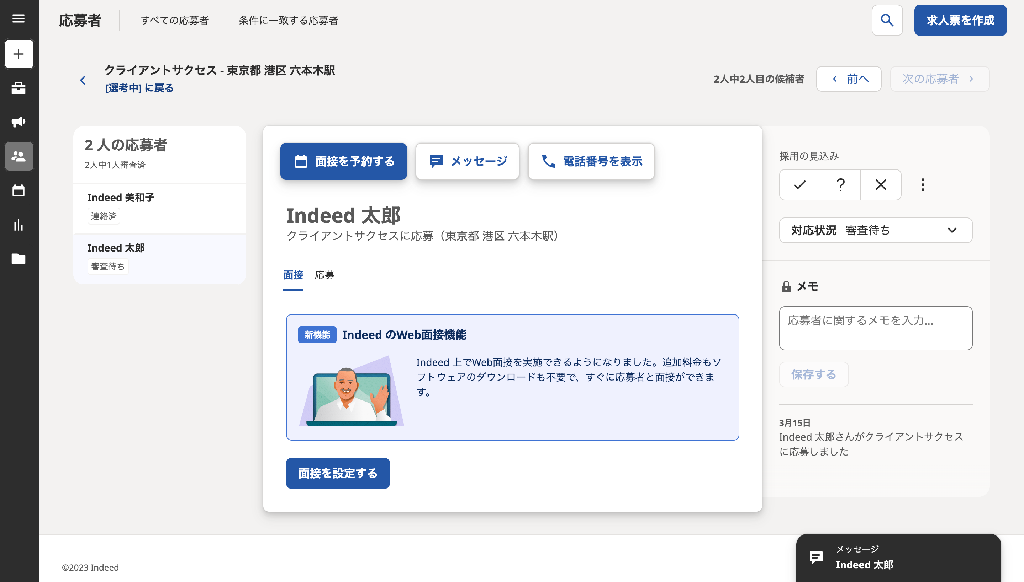Switch to the 面接 tab

coord(293,275)
